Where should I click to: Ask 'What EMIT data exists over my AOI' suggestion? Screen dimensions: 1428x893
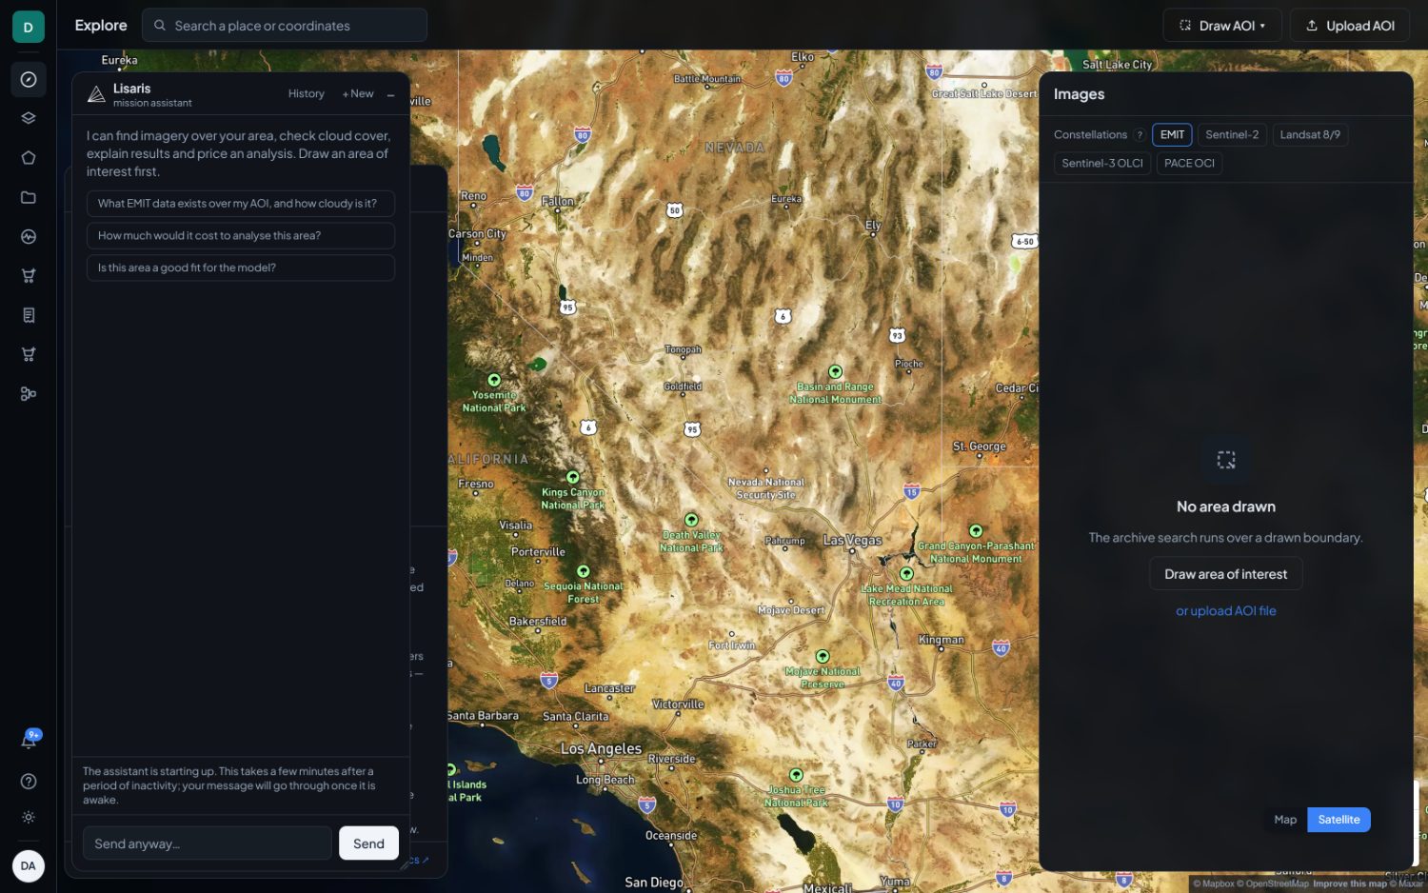[x=241, y=204]
